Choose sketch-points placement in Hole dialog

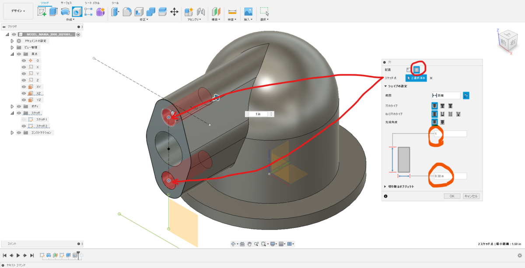(x=416, y=69)
